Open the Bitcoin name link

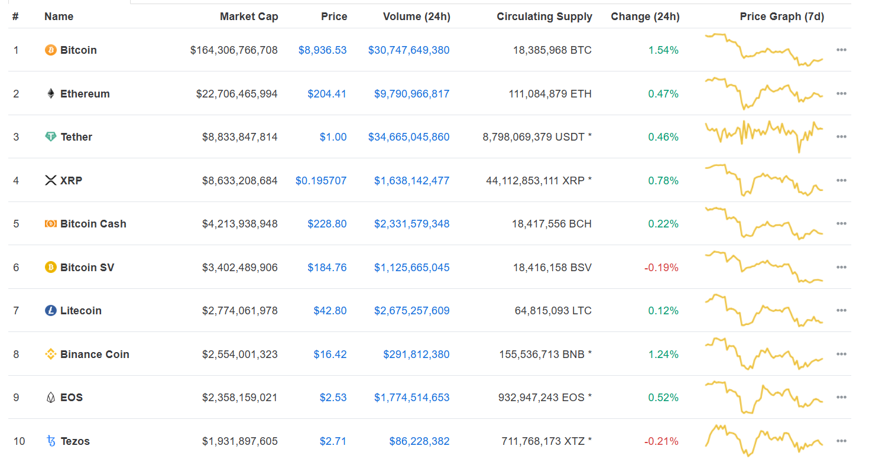tap(79, 50)
